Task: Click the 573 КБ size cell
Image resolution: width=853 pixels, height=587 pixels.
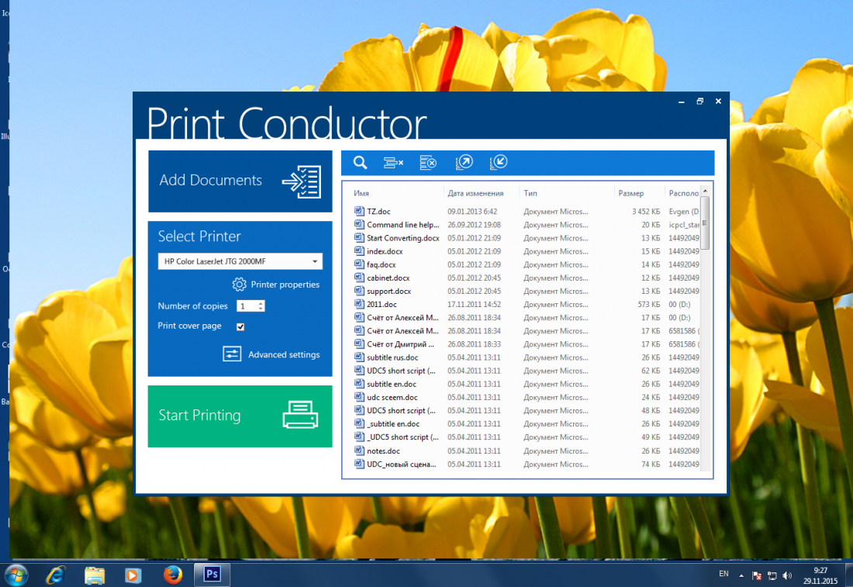Action: 648,304
